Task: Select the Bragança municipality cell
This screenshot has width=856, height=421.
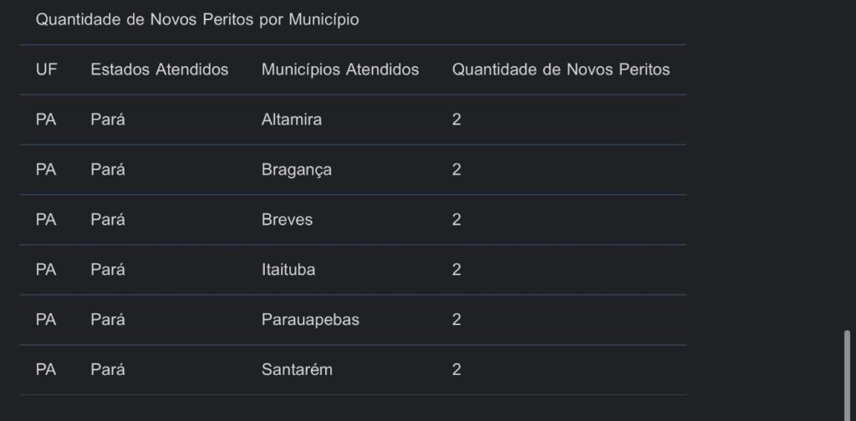Action: tap(297, 170)
